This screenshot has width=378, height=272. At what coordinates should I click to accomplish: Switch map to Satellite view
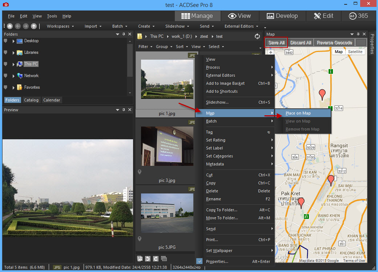click(x=355, y=52)
